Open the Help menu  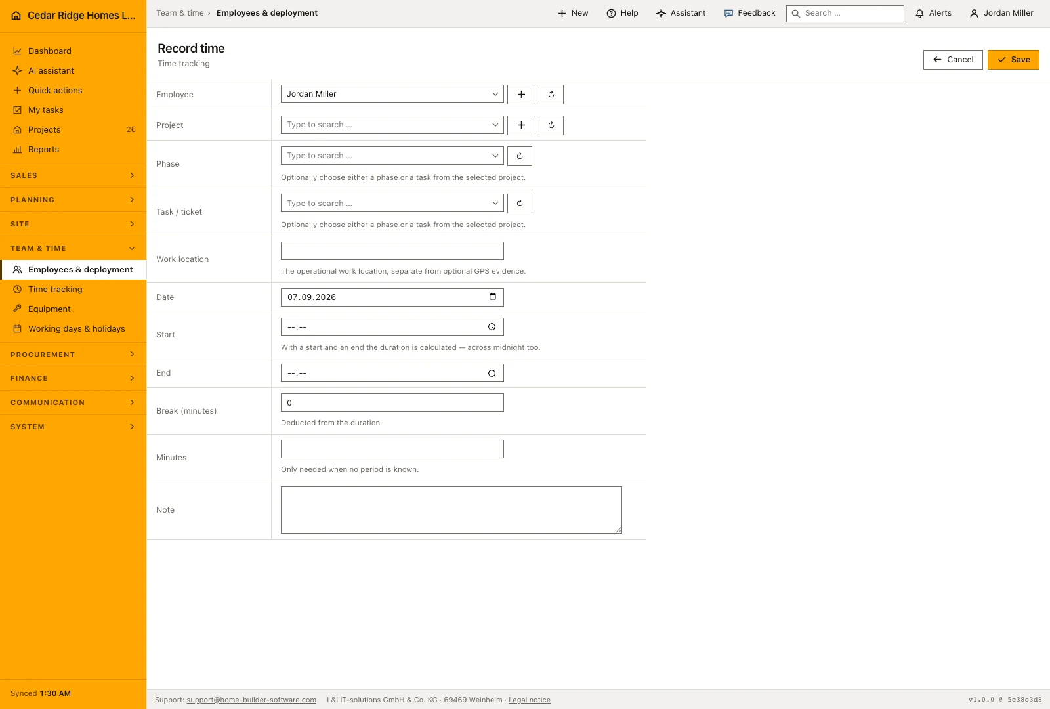[622, 13]
